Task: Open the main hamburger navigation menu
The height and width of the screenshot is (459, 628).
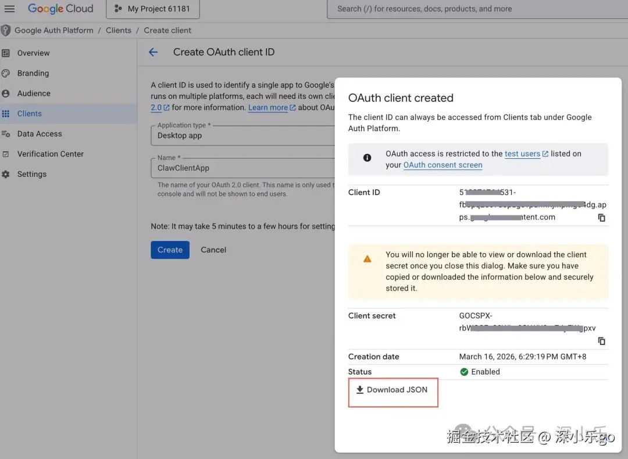Action: point(9,8)
